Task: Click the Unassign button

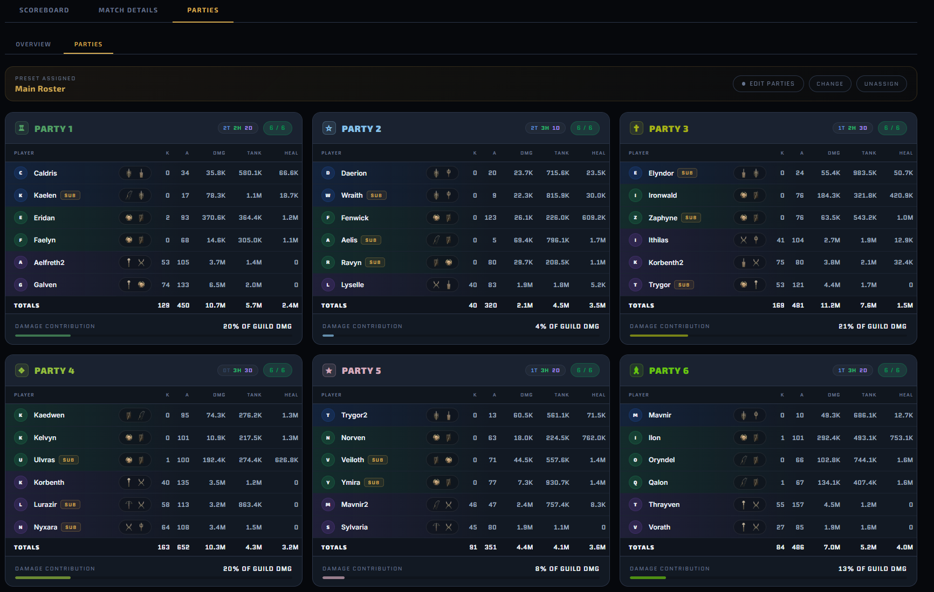Action: [x=882, y=83]
